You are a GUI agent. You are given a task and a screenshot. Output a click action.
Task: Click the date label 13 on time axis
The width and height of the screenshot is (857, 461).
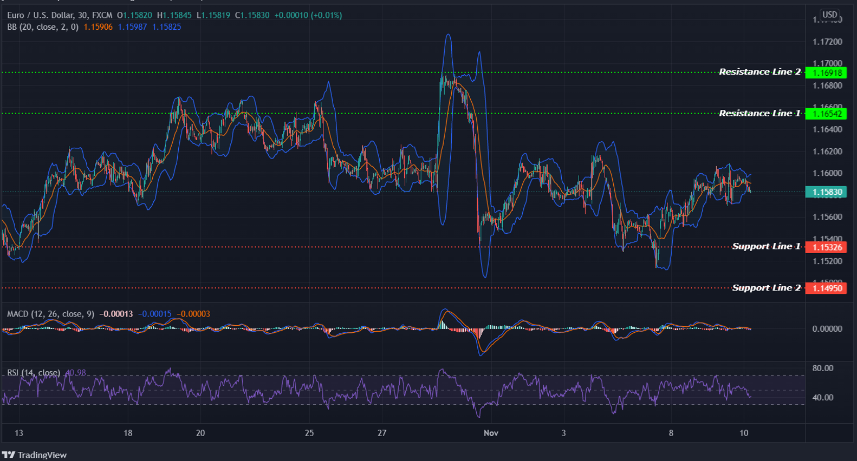pos(19,433)
